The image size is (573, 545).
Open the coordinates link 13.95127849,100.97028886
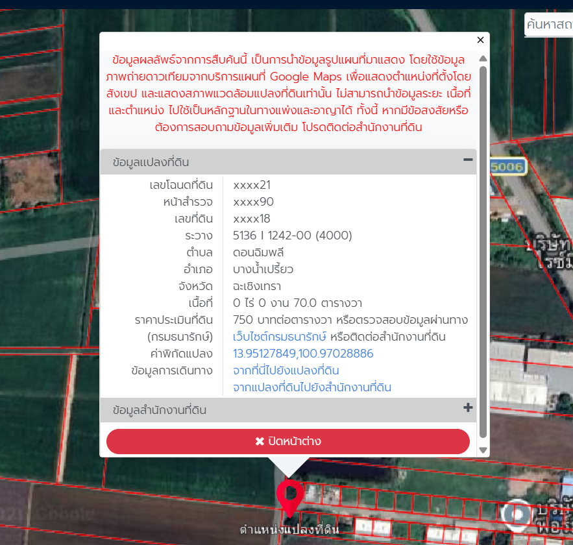coord(303,353)
